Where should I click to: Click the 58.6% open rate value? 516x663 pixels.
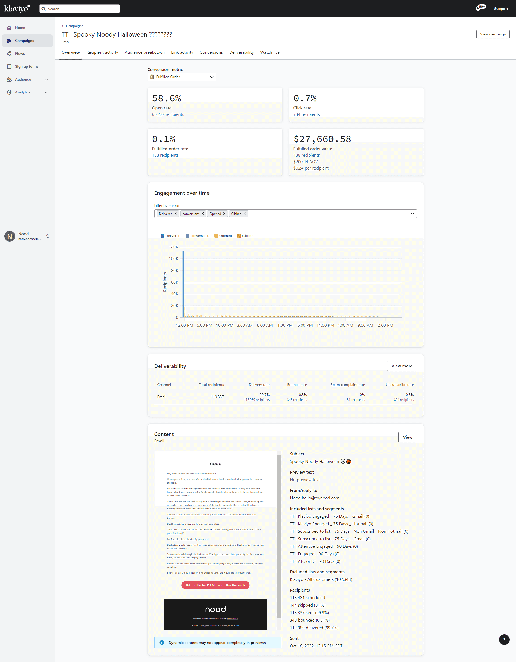pyautogui.click(x=166, y=98)
